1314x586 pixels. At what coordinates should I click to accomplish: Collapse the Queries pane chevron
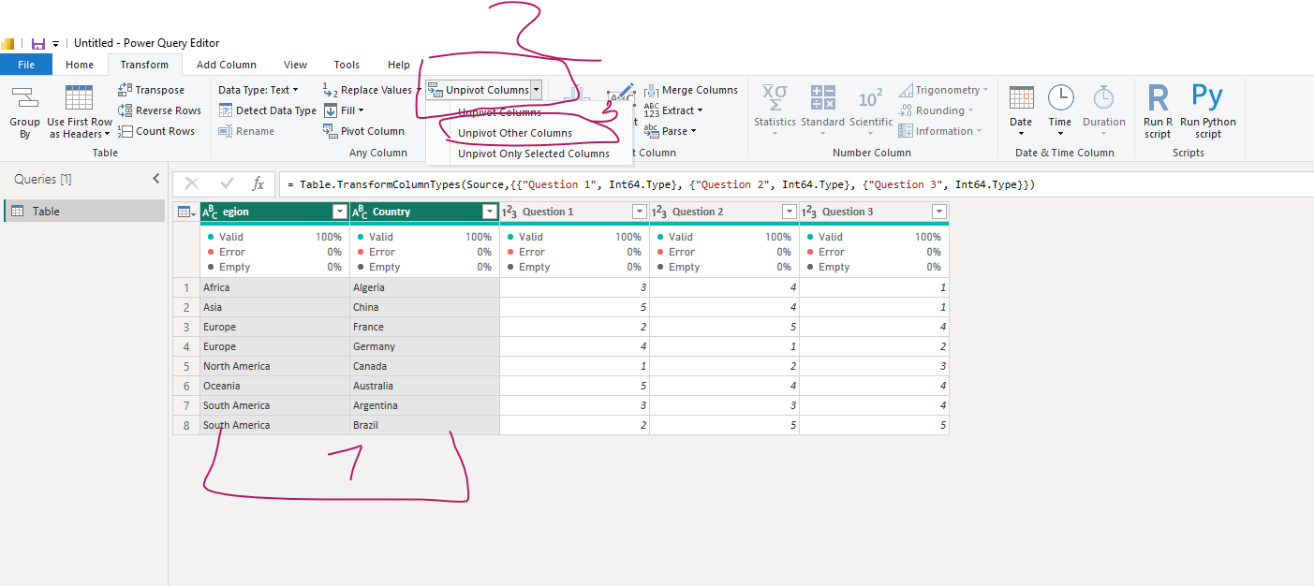click(156, 179)
